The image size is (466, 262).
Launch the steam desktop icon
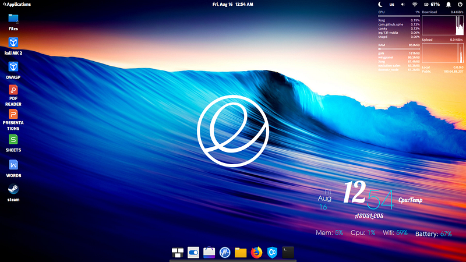point(13,193)
